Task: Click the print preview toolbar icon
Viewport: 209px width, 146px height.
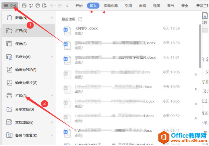Action: click(x=44, y=6)
